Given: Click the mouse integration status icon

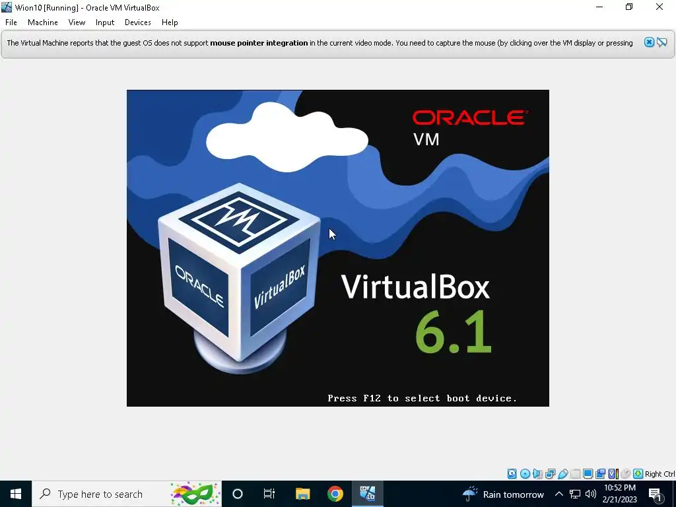Looking at the screenshot, I should [626, 474].
